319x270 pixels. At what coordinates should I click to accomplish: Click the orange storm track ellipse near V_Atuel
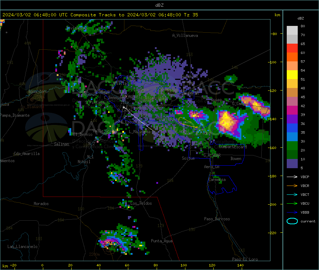click(188, 122)
